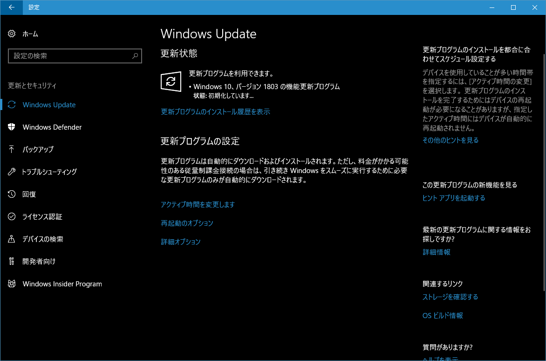Image resolution: width=546 pixels, height=361 pixels.
Task: Click the Troubleshooting wrench icon
Action: 12,172
